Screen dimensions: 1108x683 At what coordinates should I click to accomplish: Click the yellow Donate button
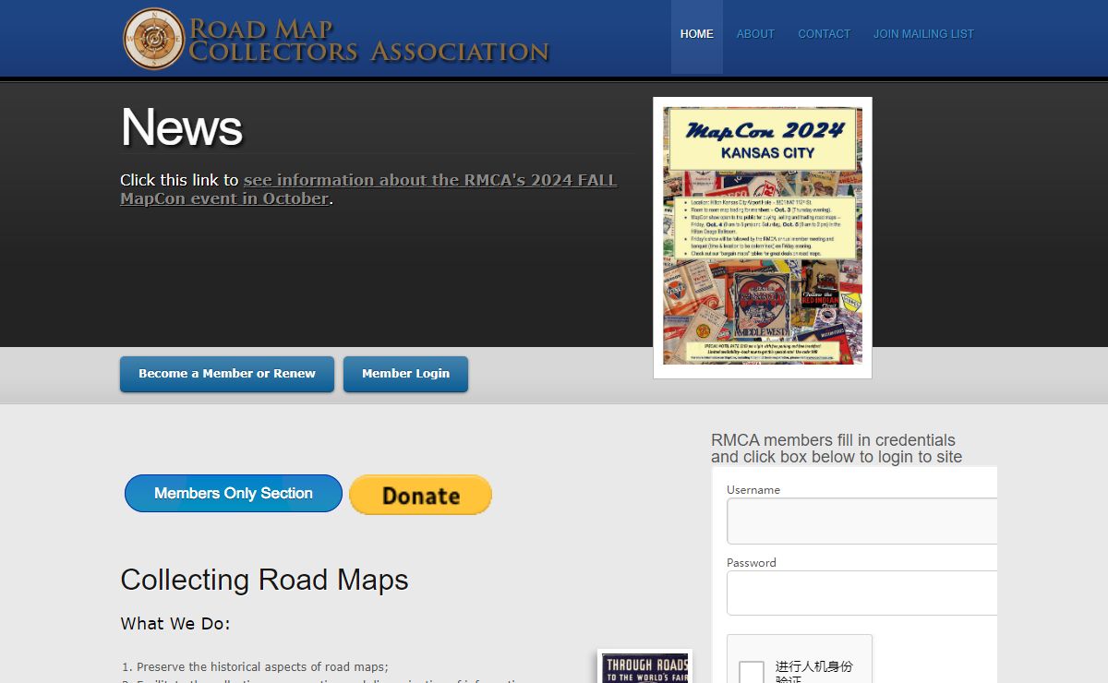point(420,495)
